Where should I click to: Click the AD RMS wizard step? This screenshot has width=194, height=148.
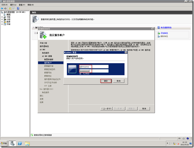coord(42,50)
